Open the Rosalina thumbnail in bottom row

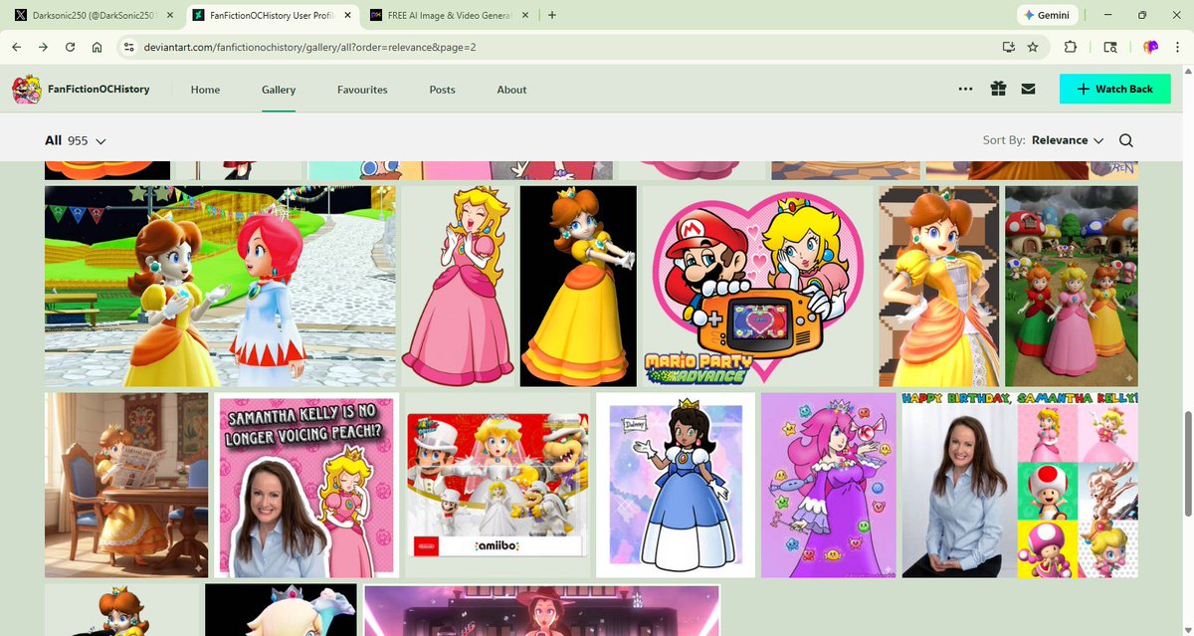pos(281,609)
